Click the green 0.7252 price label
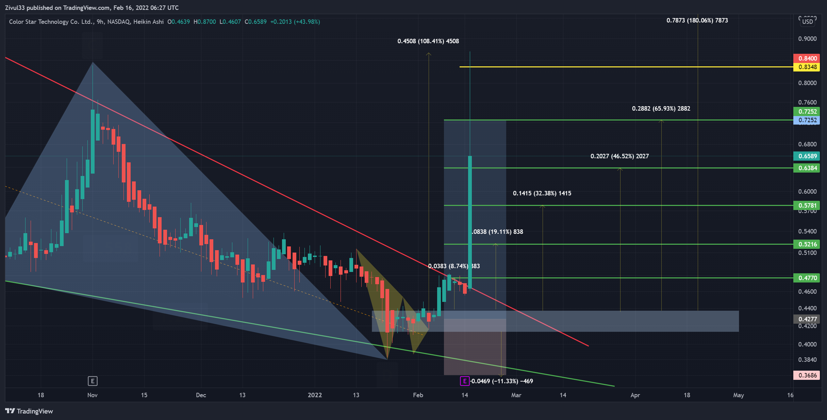The height and width of the screenshot is (420, 827). tap(807, 112)
